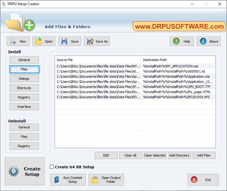Screen dimensions: 227x191
Task: Close the DRPU Setup Creator window
Action: coord(220,4)
